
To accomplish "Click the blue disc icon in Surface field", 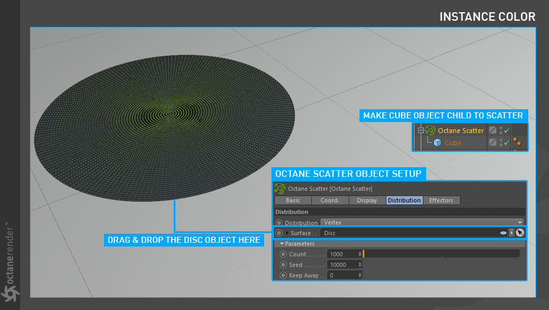I will [x=503, y=232].
